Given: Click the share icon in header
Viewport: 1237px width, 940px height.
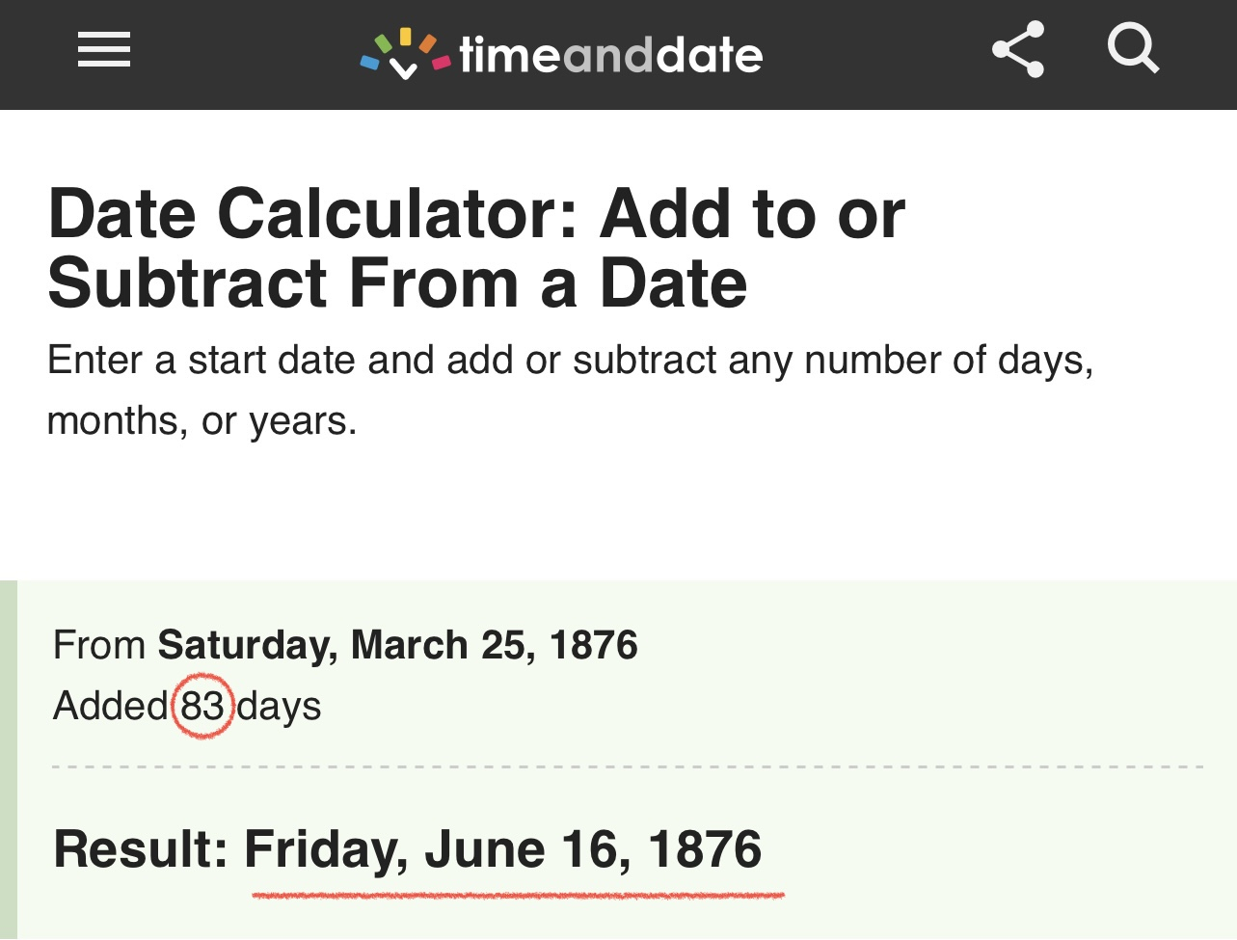Looking at the screenshot, I should click(1018, 49).
